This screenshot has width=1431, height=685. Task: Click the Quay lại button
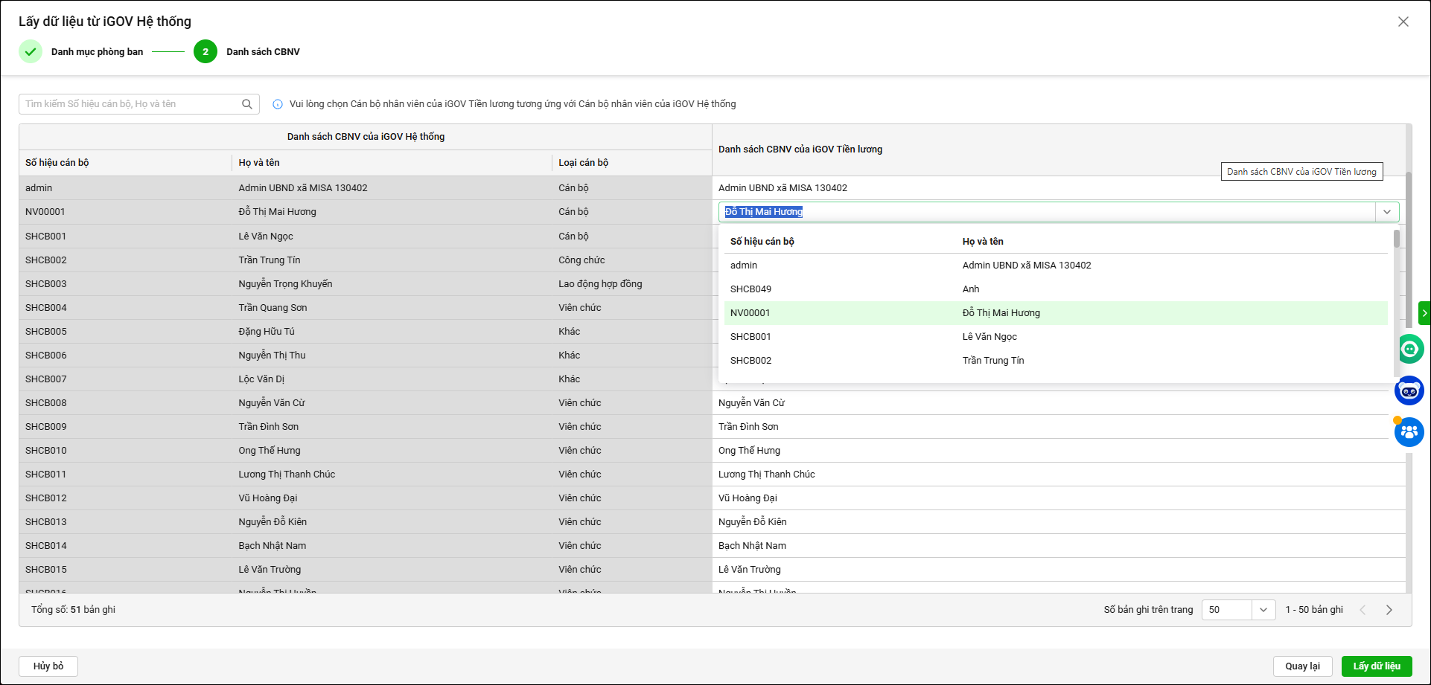(x=1303, y=666)
